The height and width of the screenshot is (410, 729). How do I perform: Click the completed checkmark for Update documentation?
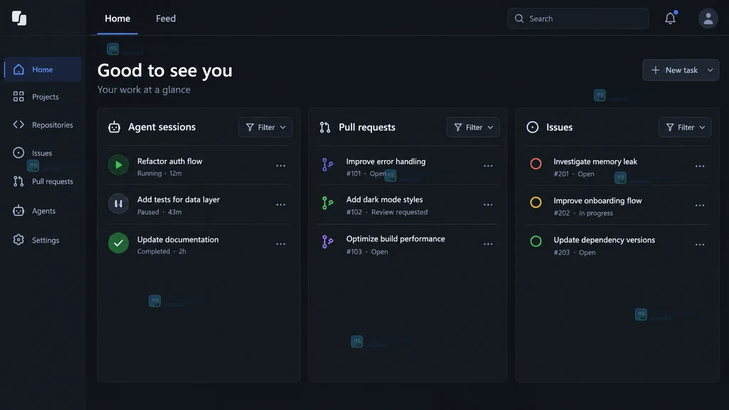pos(119,243)
